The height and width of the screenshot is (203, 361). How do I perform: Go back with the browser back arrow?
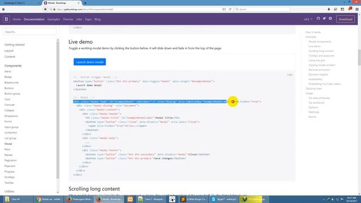[x=45, y=9]
